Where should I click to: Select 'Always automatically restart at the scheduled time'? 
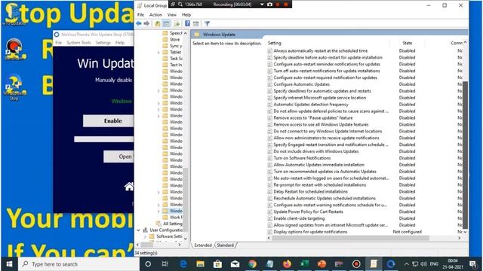point(320,50)
